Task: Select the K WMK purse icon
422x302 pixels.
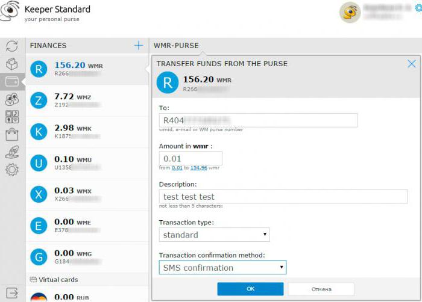Action: pyautogui.click(x=39, y=132)
